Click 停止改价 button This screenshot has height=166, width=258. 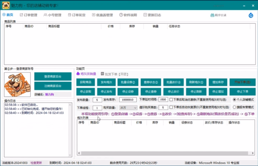tap(173, 92)
